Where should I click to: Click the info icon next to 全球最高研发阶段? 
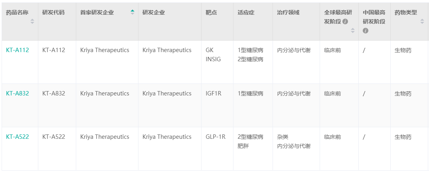point(345,21)
